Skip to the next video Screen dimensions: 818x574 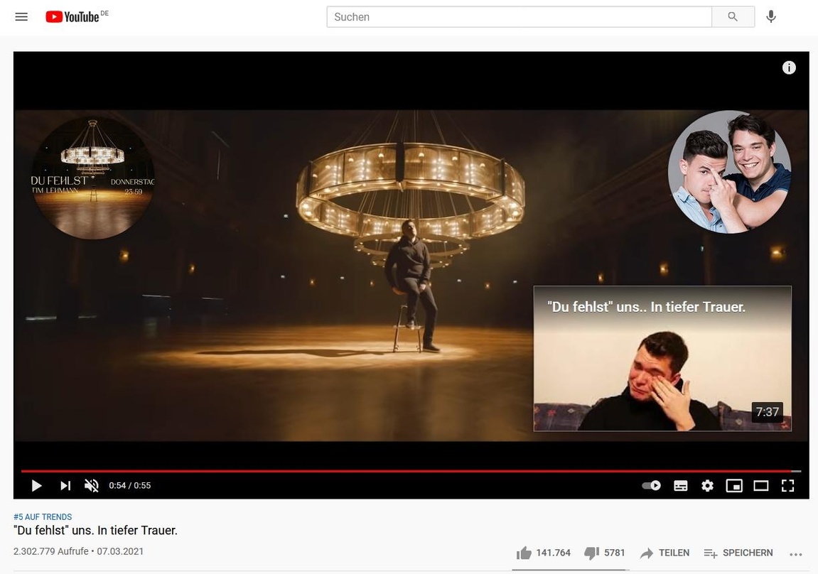point(65,486)
